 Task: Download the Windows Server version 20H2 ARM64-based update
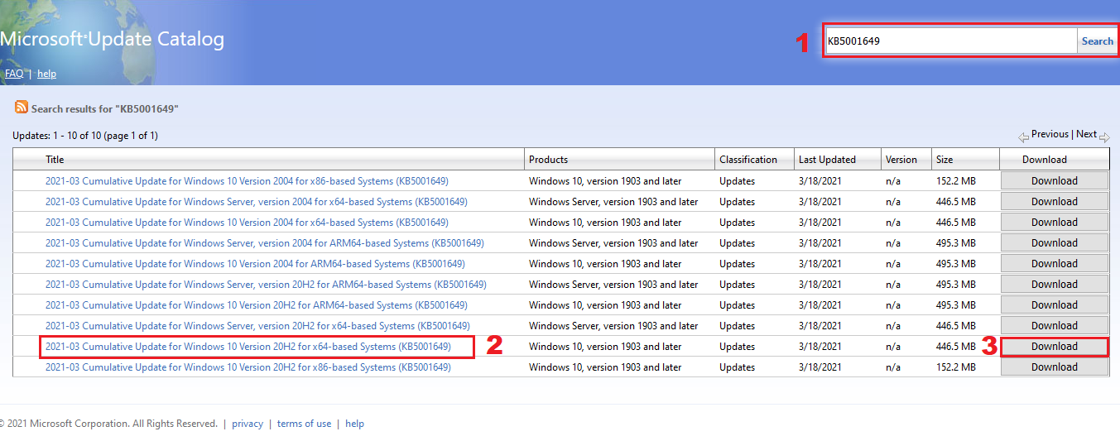[1055, 285]
